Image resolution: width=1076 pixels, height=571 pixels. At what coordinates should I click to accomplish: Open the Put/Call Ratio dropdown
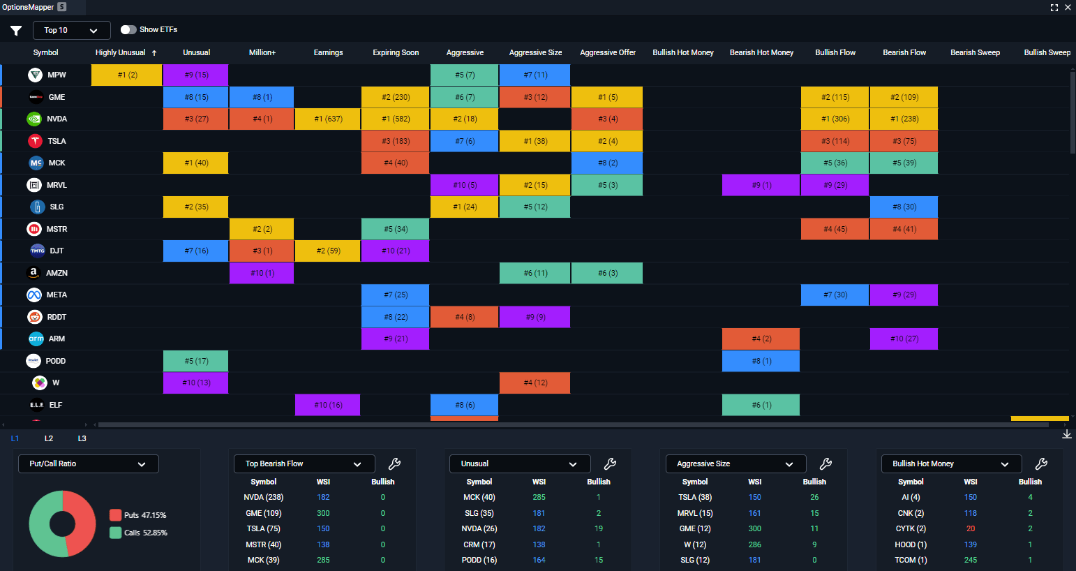tap(87, 464)
